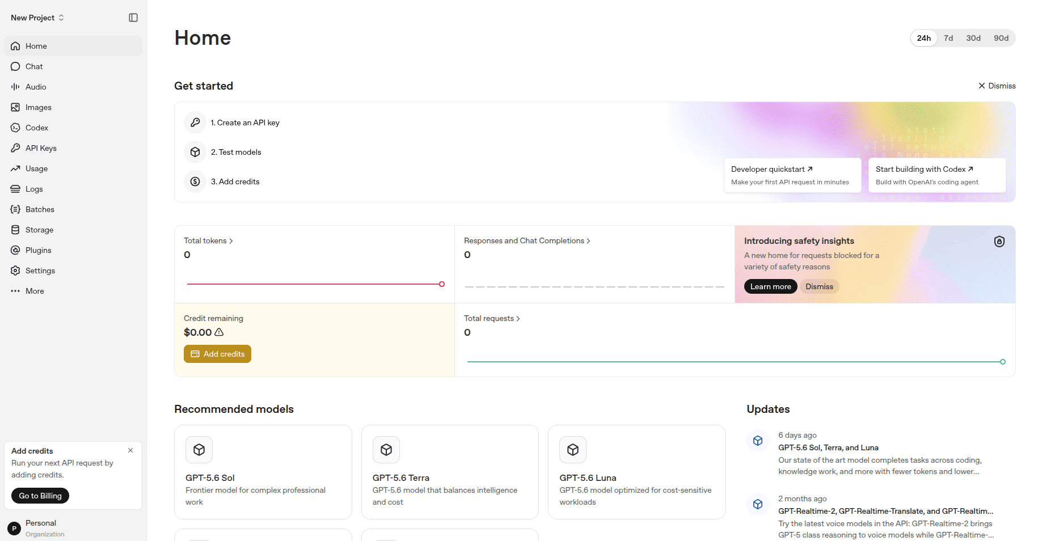Click the cube icon on GPT-5.6 Terra card

386,450
